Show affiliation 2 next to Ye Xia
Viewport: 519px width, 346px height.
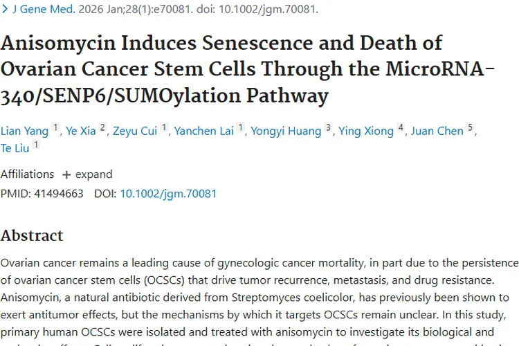pos(103,128)
